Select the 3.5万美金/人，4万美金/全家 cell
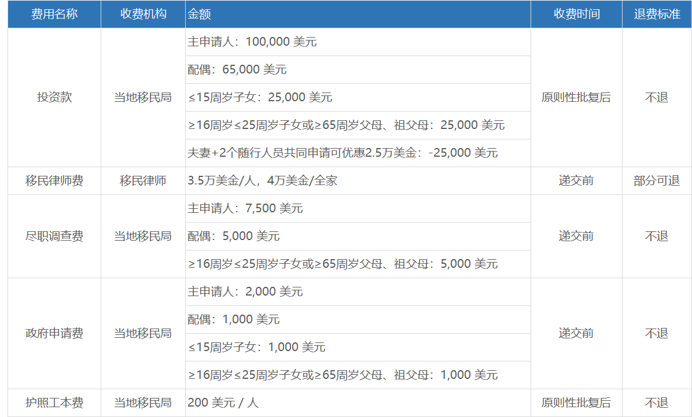Image resolution: width=692 pixels, height=417 pixels. (x=263, y=181)
